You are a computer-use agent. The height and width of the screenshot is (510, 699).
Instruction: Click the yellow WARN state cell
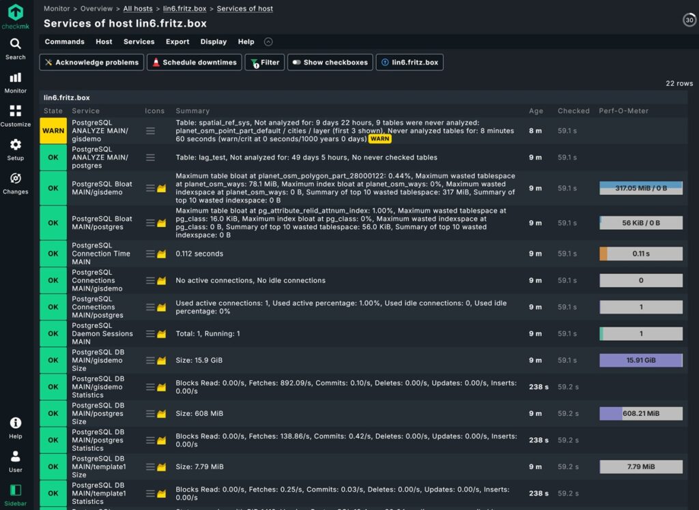click(x=53, y=131)
